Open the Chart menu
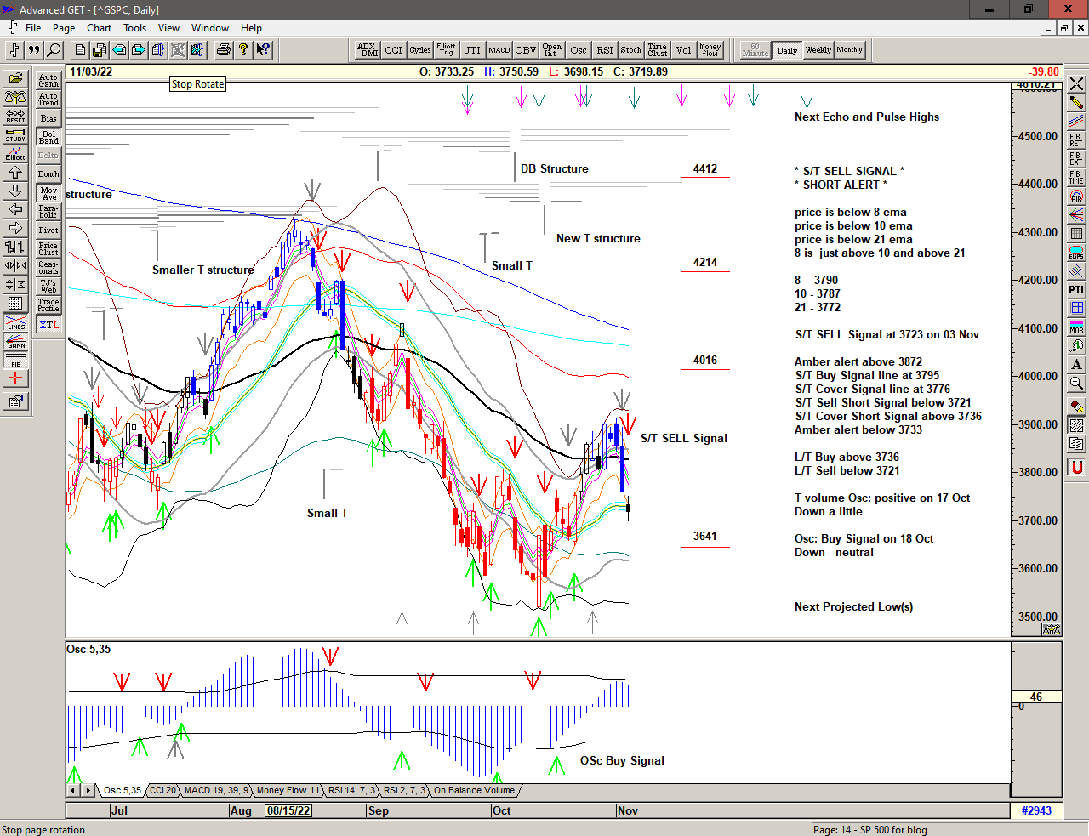The image size is (1089, 836). click(99, 28)
